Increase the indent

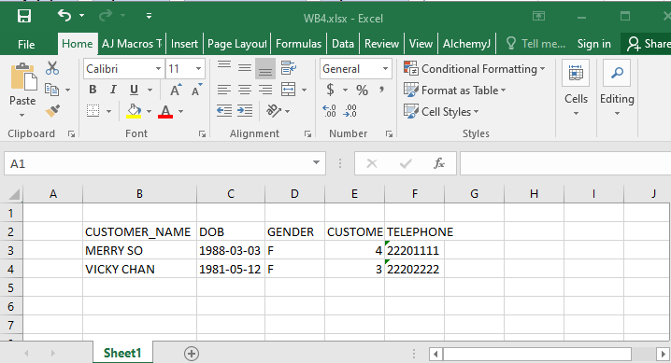pos(244,111)
